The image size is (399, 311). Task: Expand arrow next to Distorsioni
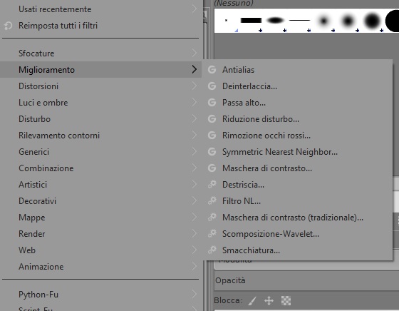[194, 86]
